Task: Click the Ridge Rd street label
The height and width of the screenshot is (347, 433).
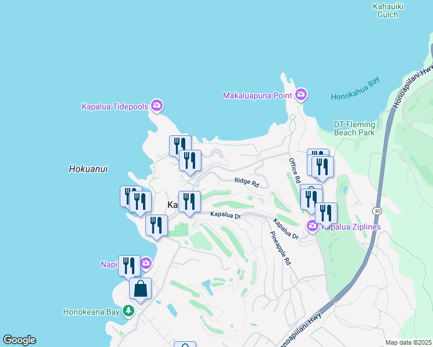Action: [x=247, y=182]
